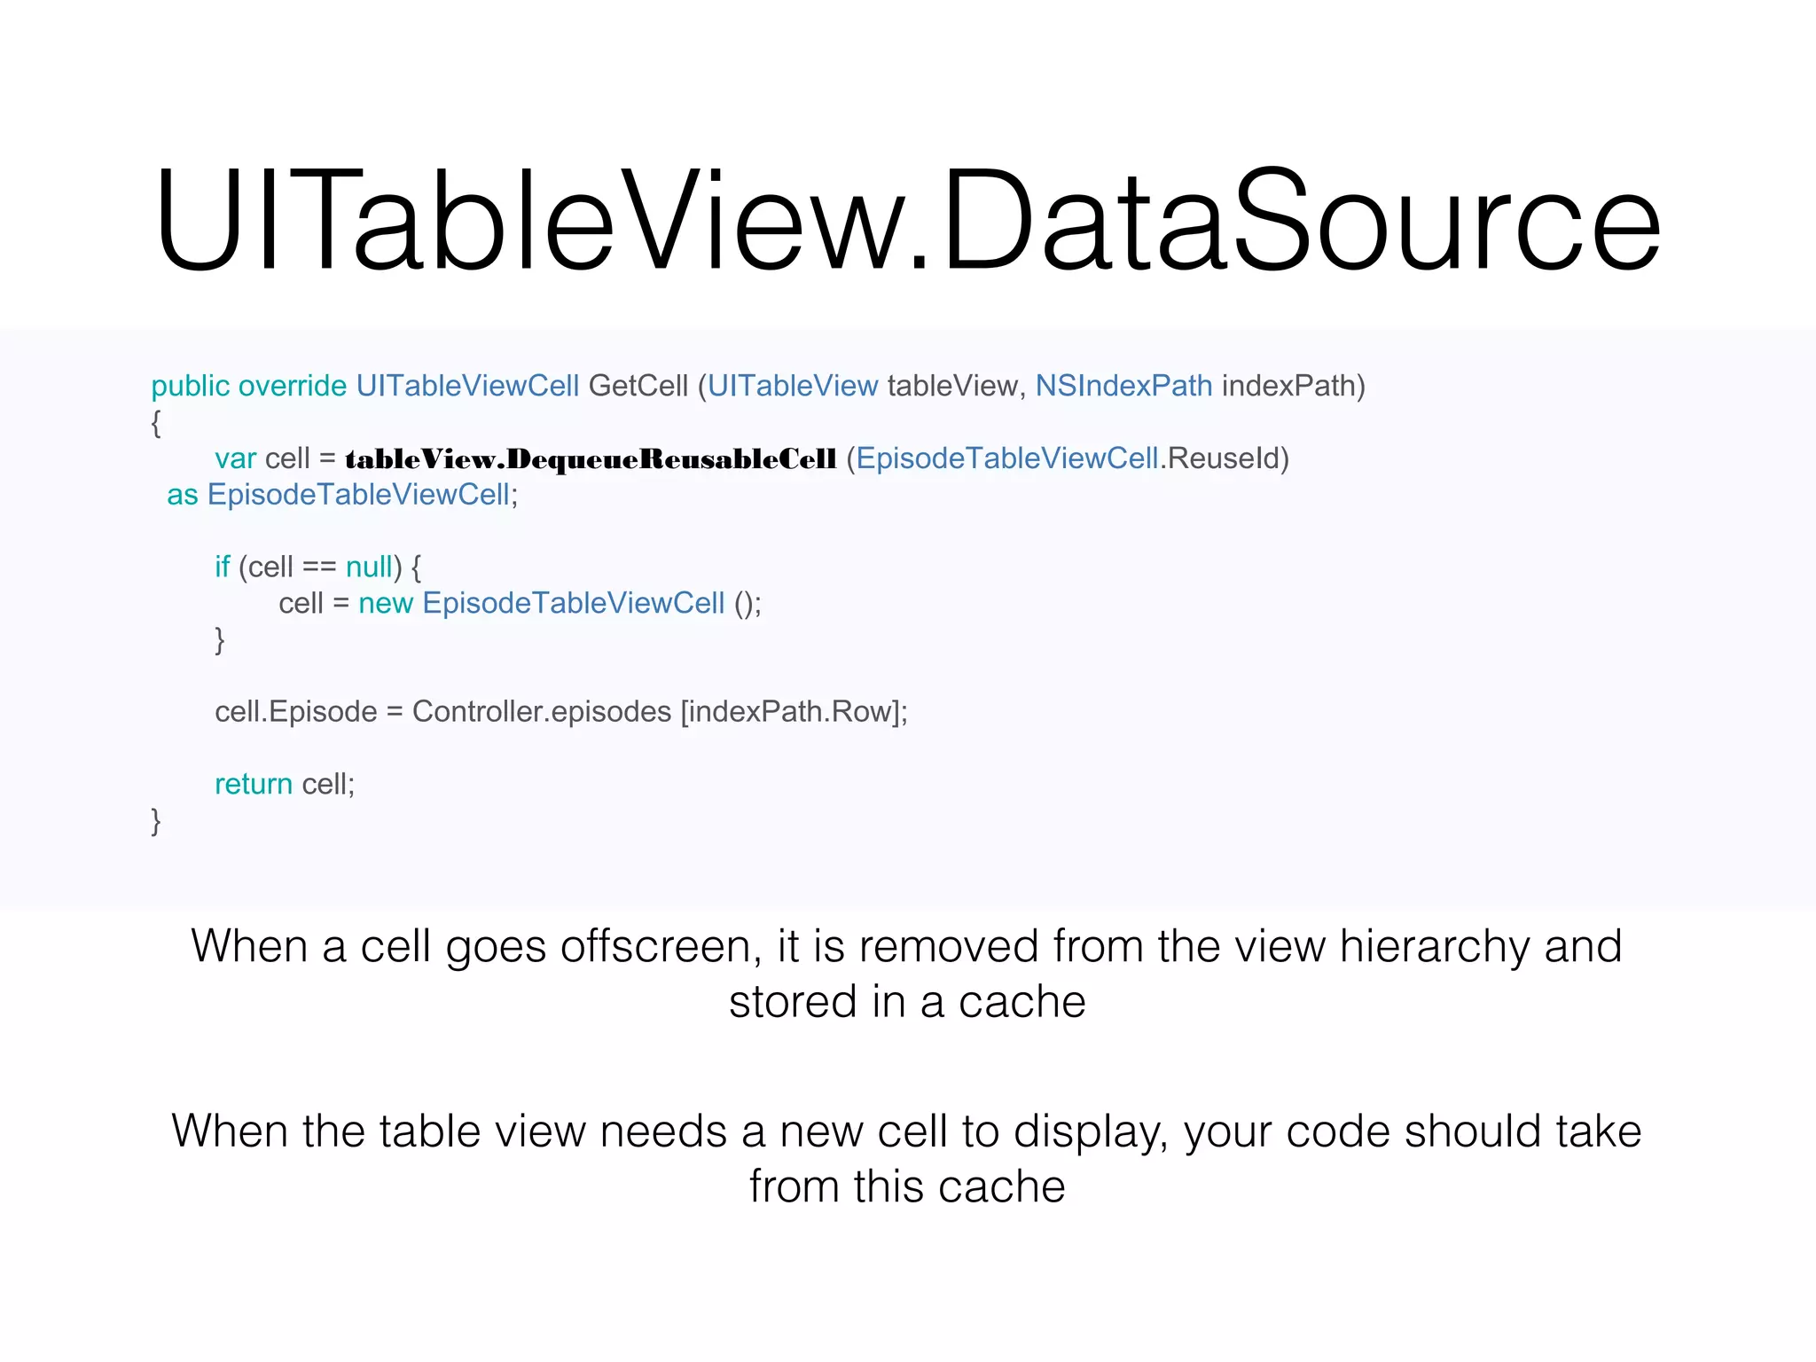Click the 'stored in a cache' text

(907, 1002)
